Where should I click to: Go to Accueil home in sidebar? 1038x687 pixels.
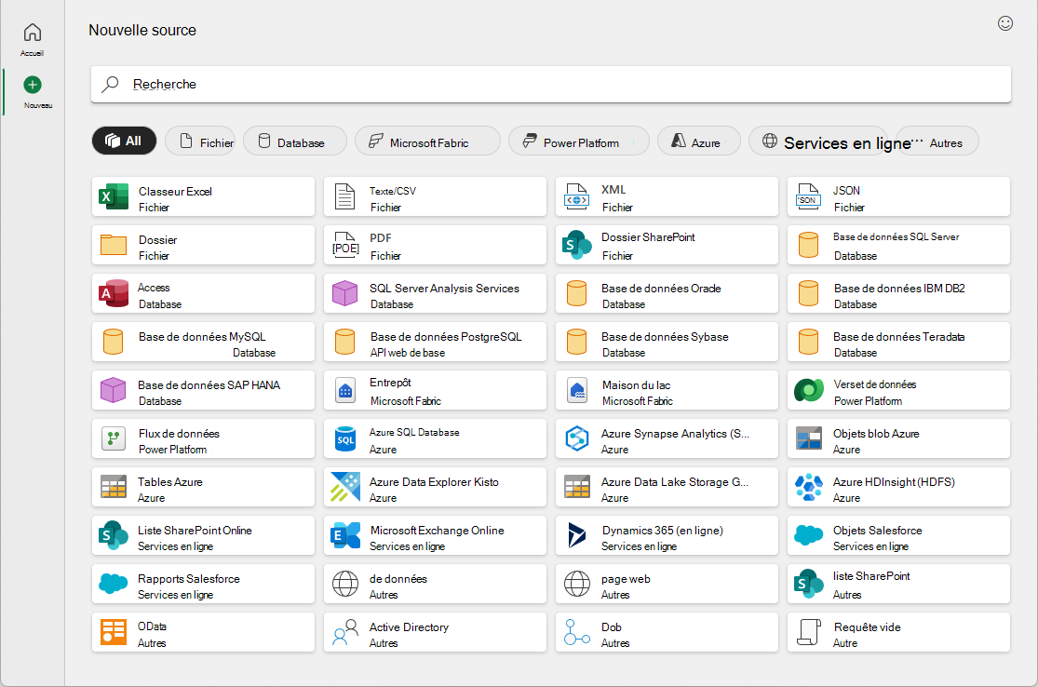tap(32, 39)
